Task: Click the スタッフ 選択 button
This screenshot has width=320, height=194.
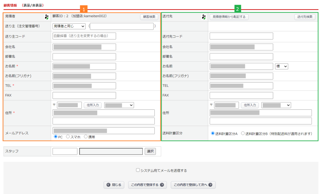Action: click(150, 151)
